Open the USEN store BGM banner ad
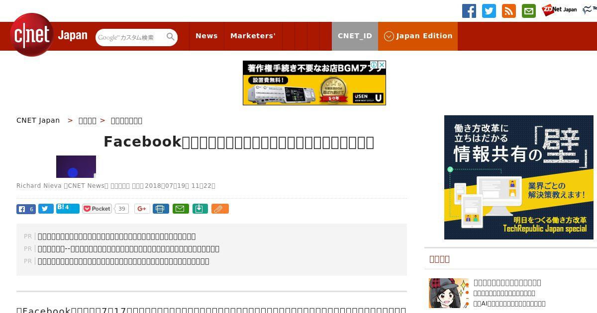Screen dimensions: 597x313 pos(314,83)
